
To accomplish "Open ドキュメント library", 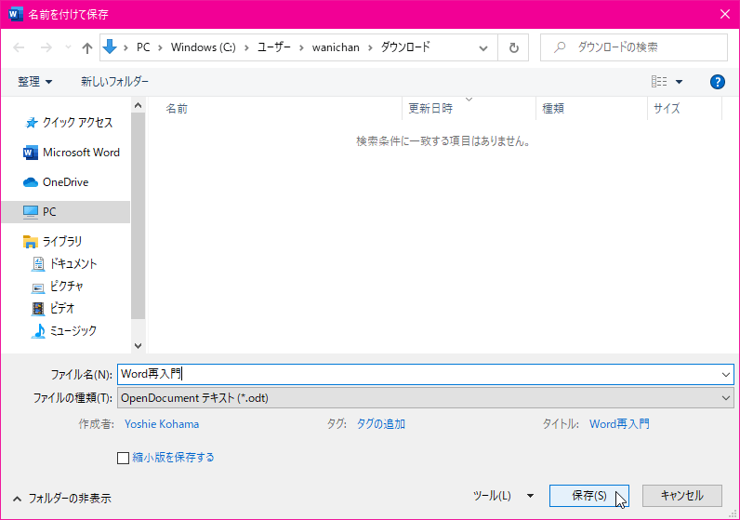I will [x=73, y=263].
